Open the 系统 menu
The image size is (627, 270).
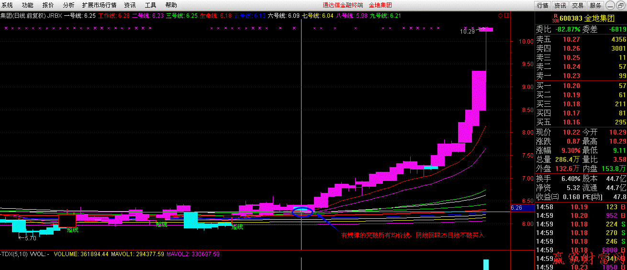pyautogui.click(x=7, y=5)
